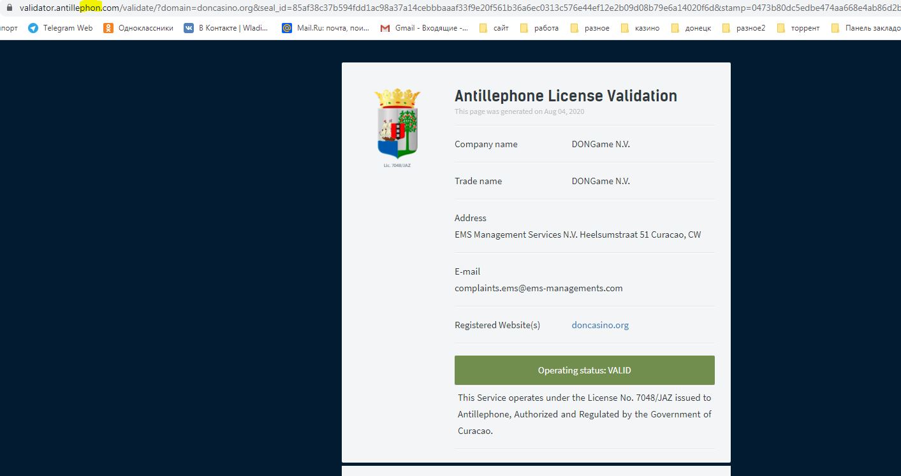
Task: Click the lock icon in address bar
Action: pos(9,8)
